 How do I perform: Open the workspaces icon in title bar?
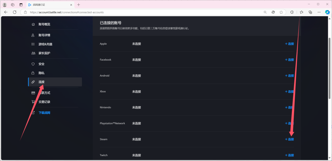pyautogui.click(x=13, y=5)
